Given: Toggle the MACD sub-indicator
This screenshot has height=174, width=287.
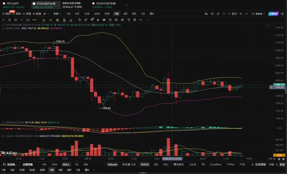Looking at the screenshot, I should (145, 164).
